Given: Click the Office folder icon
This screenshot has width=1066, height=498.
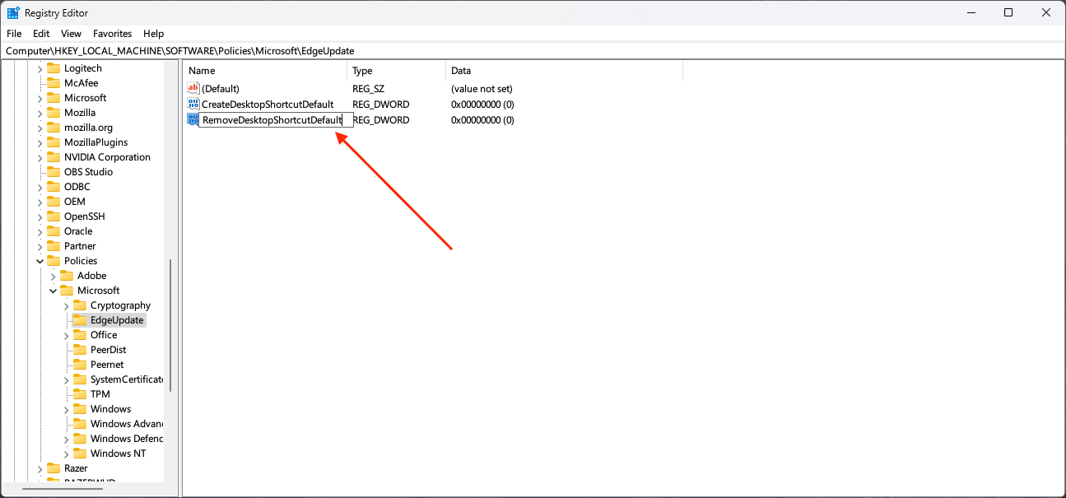Looking at the screenshot, I should [x=80, y=335].
